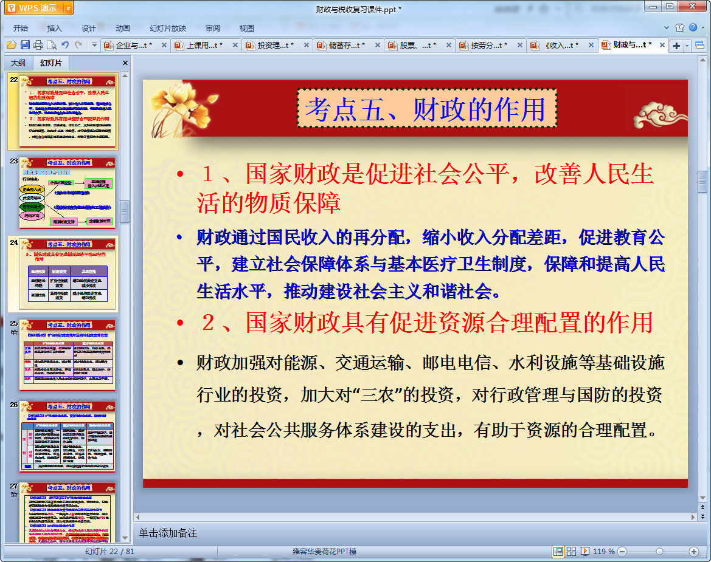Expand the help dropdown arrow
The width and height of the screenshot is (711, 562).
pos(702,27)
